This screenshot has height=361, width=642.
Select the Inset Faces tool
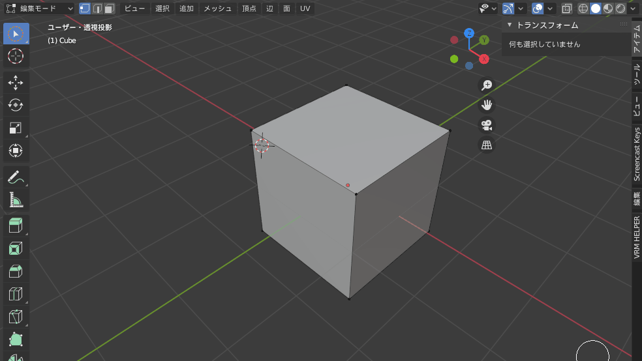coord(16,248)
